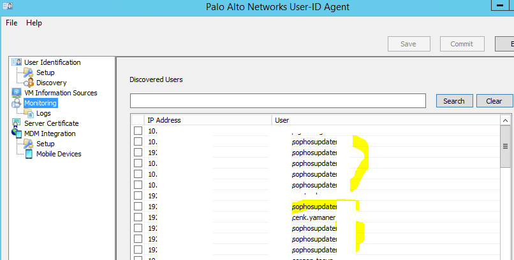Open the Help menu

(34, 23)
